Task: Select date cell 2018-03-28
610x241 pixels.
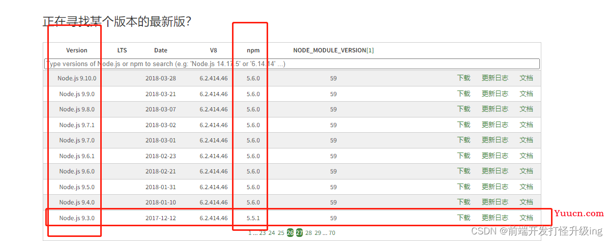Action: click(161, 78)
